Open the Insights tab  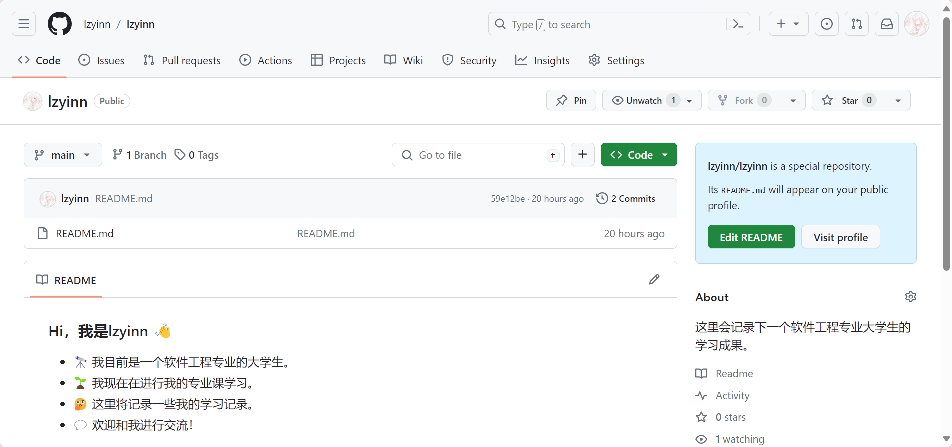click(542, 60)
